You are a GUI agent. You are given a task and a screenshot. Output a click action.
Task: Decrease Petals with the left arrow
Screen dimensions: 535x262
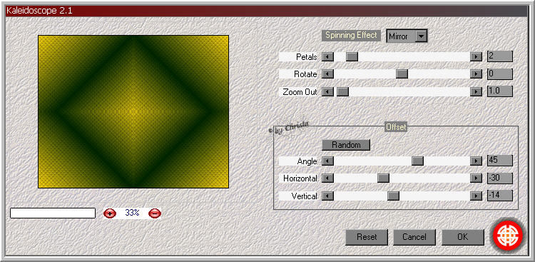pos(327,56)
